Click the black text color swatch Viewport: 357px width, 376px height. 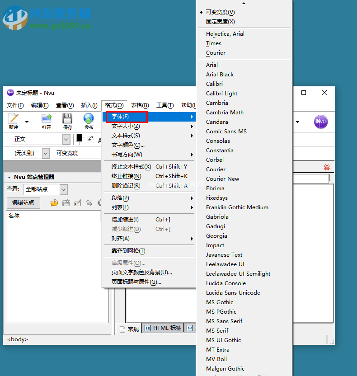tap(80, 138)
